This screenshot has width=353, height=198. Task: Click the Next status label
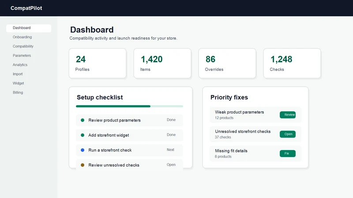click(170, 150)
